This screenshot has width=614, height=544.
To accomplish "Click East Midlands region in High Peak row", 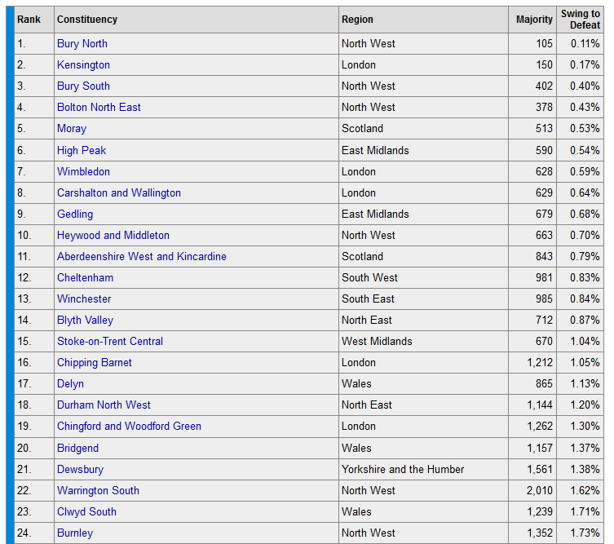I will click(x=375, y=150).
